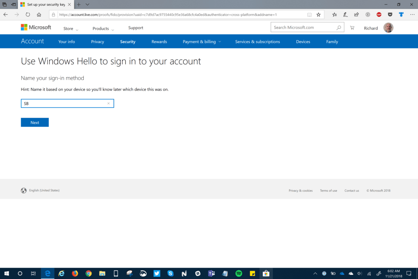Click the search magnifier in Search Microsoft.com
Image resolution: width=418 pixels, height=279 pixels.
coord(339,27)
